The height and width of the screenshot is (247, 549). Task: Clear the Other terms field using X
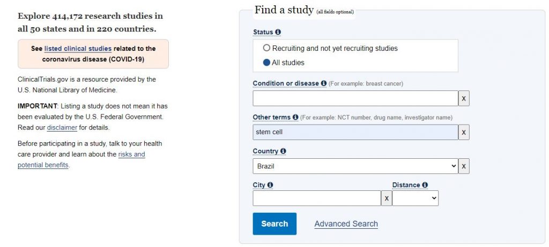(464, 133)
